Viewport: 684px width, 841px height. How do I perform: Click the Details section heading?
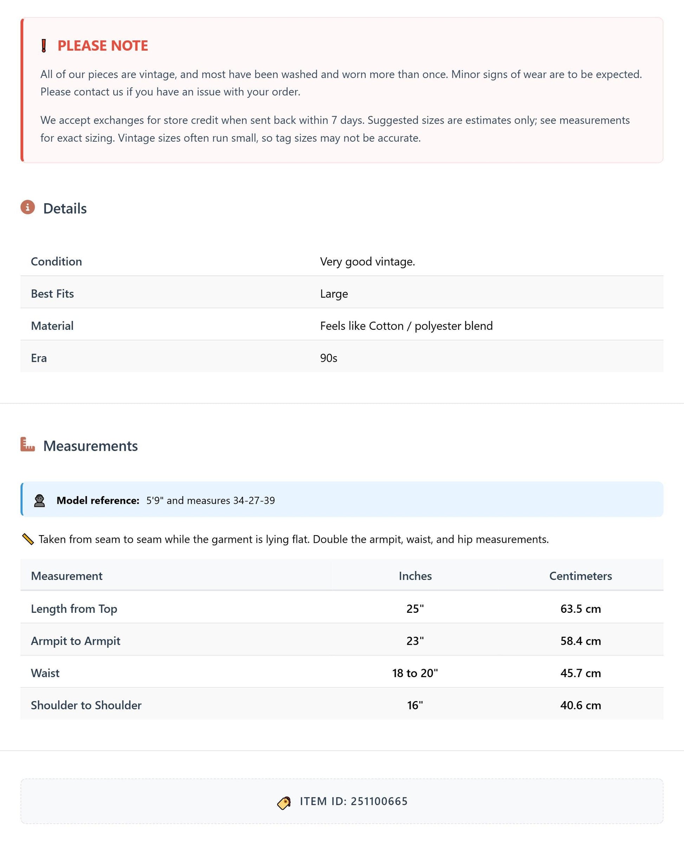(65, 208)
